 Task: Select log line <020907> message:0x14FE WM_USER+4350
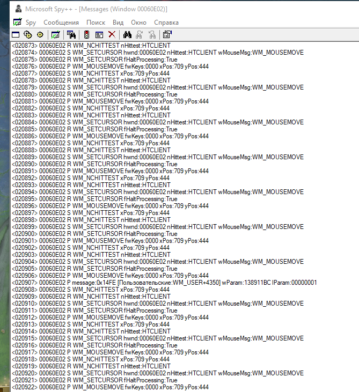164,283
